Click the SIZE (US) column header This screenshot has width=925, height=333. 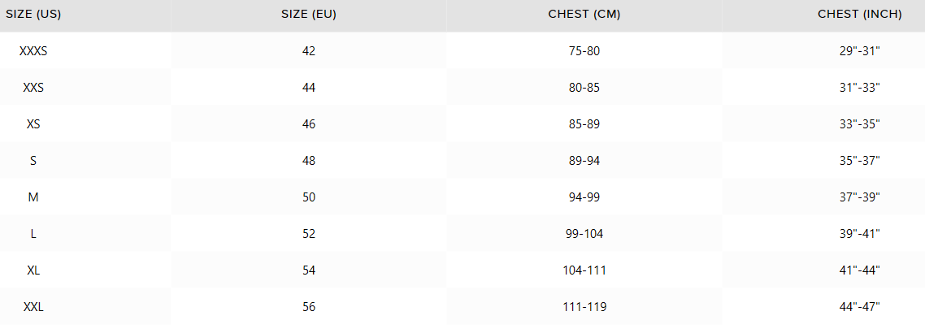point(33,15)
